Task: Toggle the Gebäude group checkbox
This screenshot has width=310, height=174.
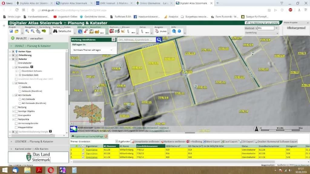Action: 16,83
